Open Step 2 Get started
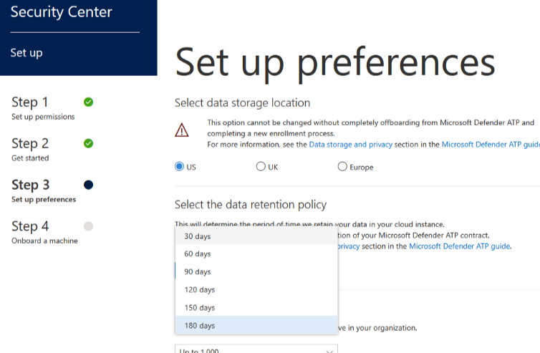The height and width of the screenshot is (353, 540). coord(30,150)
